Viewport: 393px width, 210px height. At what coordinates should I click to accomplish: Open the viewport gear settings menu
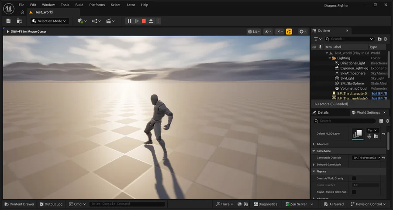click(x=303, y=31)
